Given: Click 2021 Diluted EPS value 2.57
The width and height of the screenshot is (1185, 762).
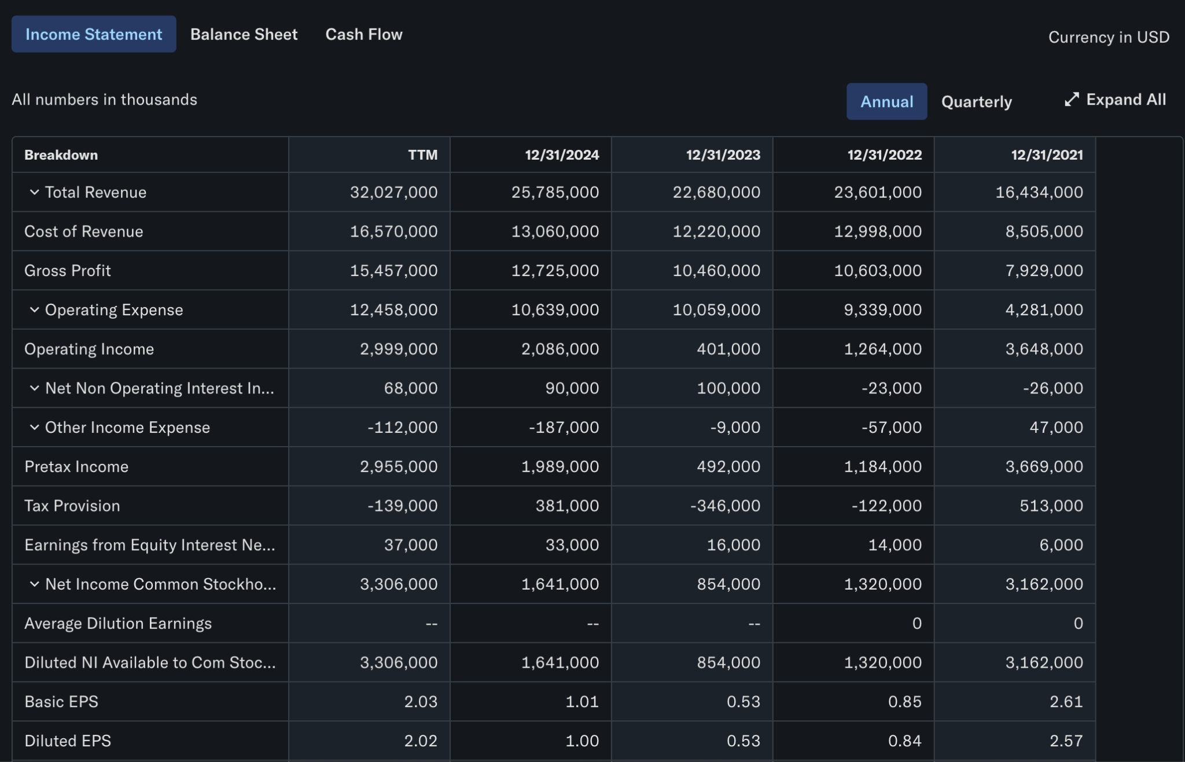Looking at the screenshot, I should pyautogui.click(x=1066, y=741).
